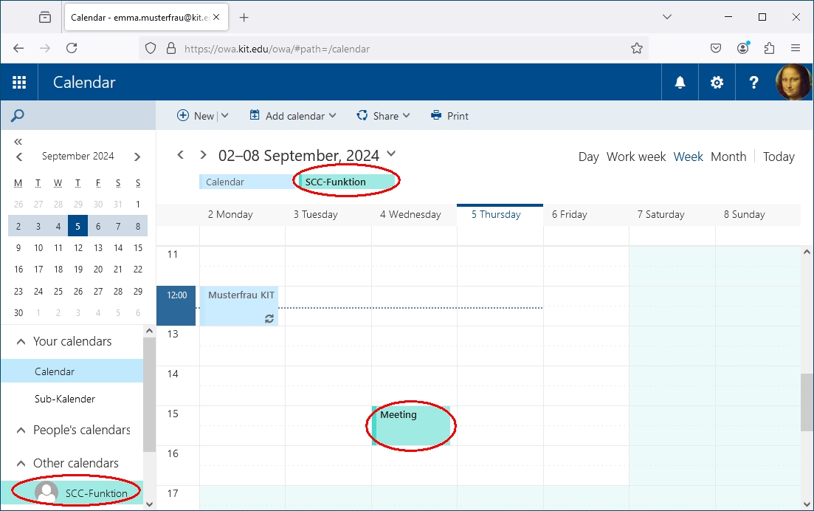Image resolution: width=814 pixels, height=511 pixels.
Task: Toggle the Calendar entry under Your calendars
Action: point(55,371)
